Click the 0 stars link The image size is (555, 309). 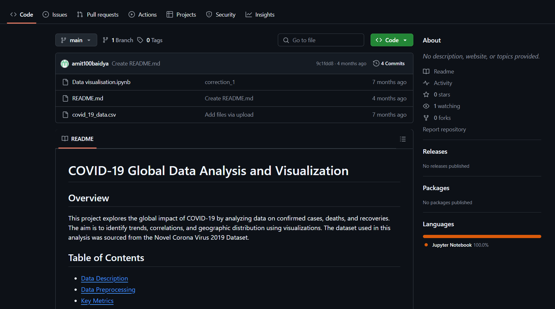click(x=437, y=95)
